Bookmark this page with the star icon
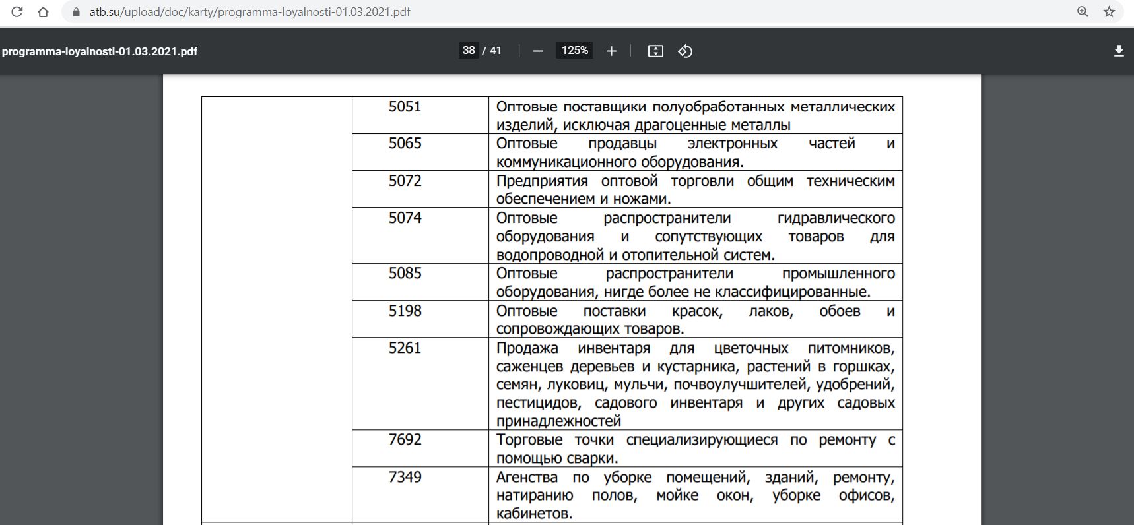Image resolution: width=1134 pixels, height=525 pixels. coord(1109,12)
